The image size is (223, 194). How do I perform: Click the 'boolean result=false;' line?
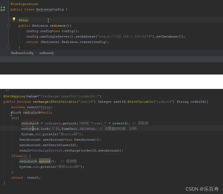pos(32,107)
